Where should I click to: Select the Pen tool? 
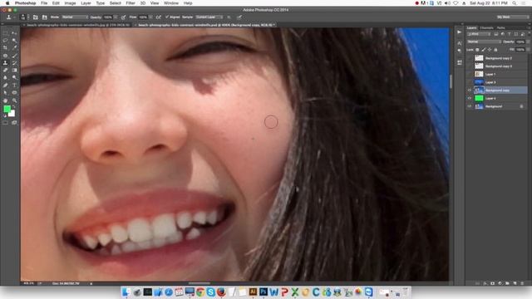[5, 85]
